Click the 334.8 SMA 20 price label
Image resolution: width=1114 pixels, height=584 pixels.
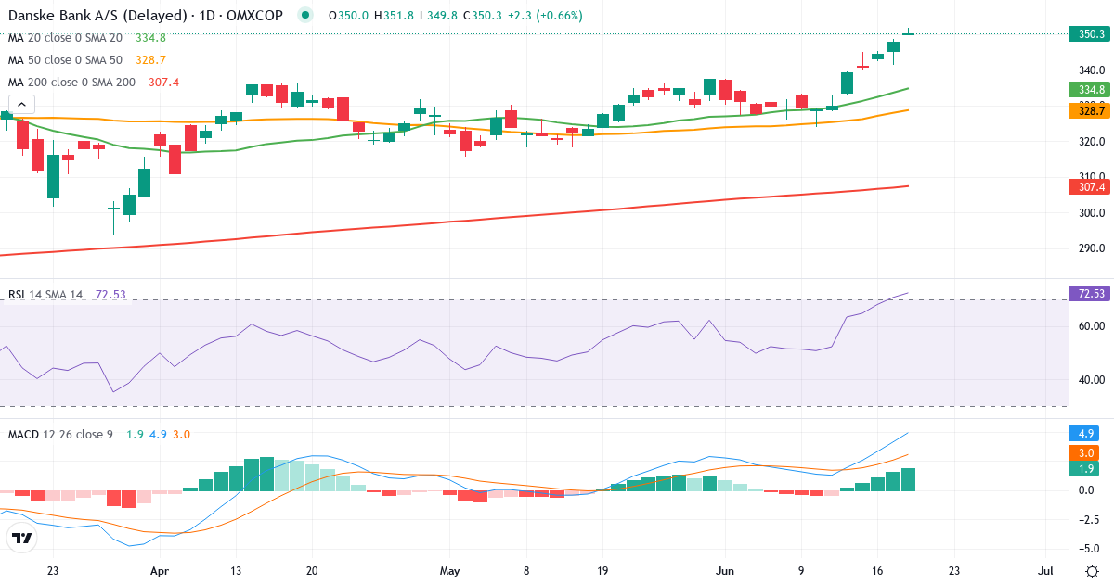point(1092,90)
